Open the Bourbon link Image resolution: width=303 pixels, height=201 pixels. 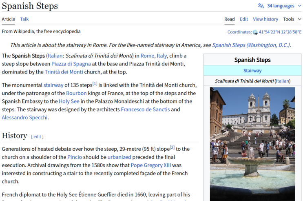pyautogui.click(x=76, y=93)
